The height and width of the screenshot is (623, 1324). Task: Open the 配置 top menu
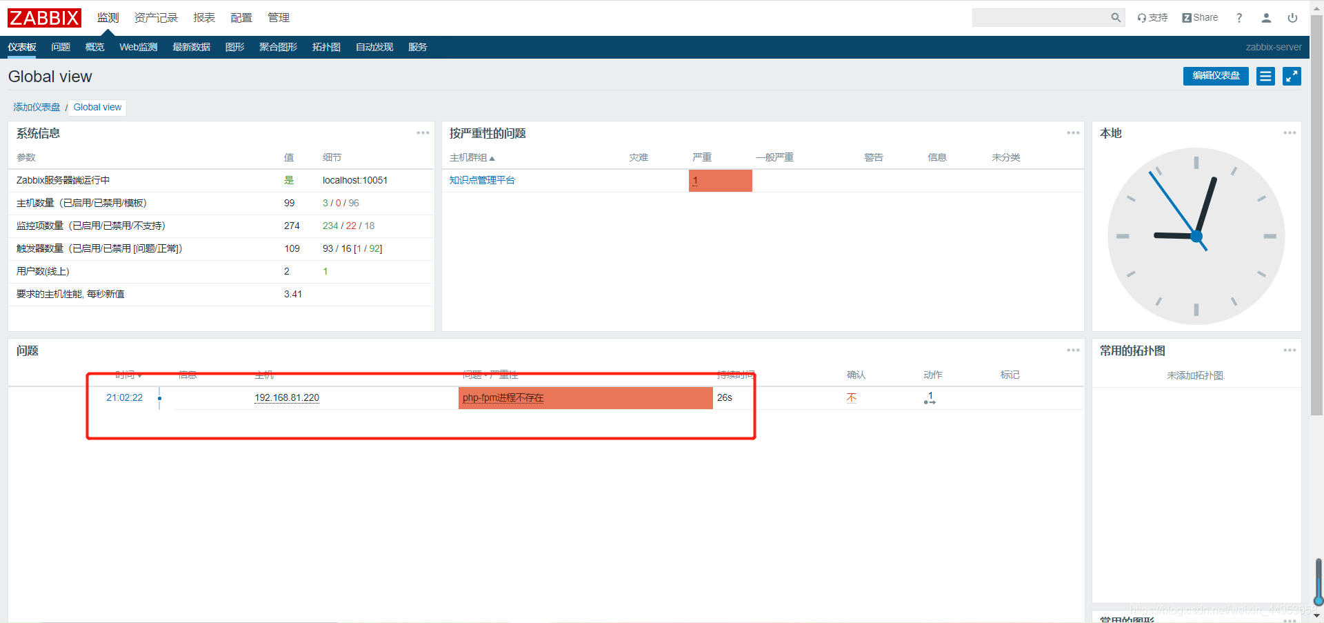[x=241, y=18]
